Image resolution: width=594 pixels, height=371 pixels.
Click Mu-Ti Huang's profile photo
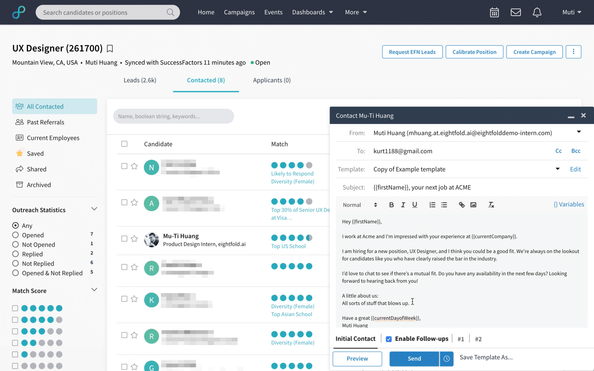(x=151, y=240)
